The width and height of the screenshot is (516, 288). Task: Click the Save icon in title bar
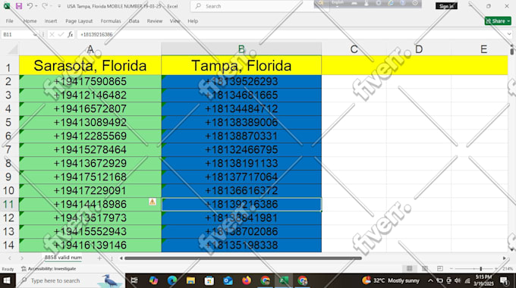19,6
